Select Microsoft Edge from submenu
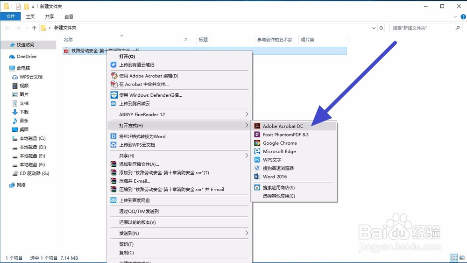Viewport: 467px width, 263px height. tap(294, 151)
